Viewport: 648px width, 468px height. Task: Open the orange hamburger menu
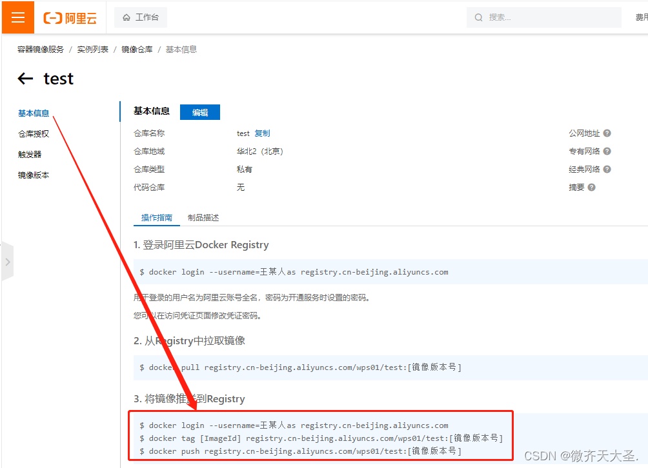click(18, 17)
